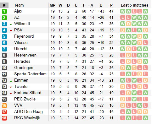
Task: Click the green up arrow beside Emmen
Action: (11, 81)
